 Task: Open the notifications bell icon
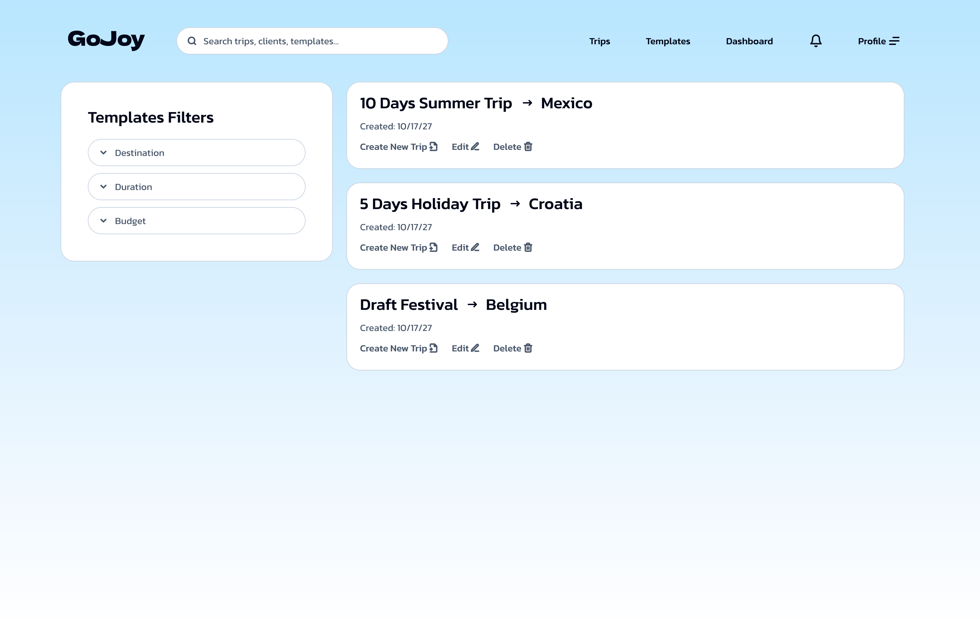coord(815,41)
